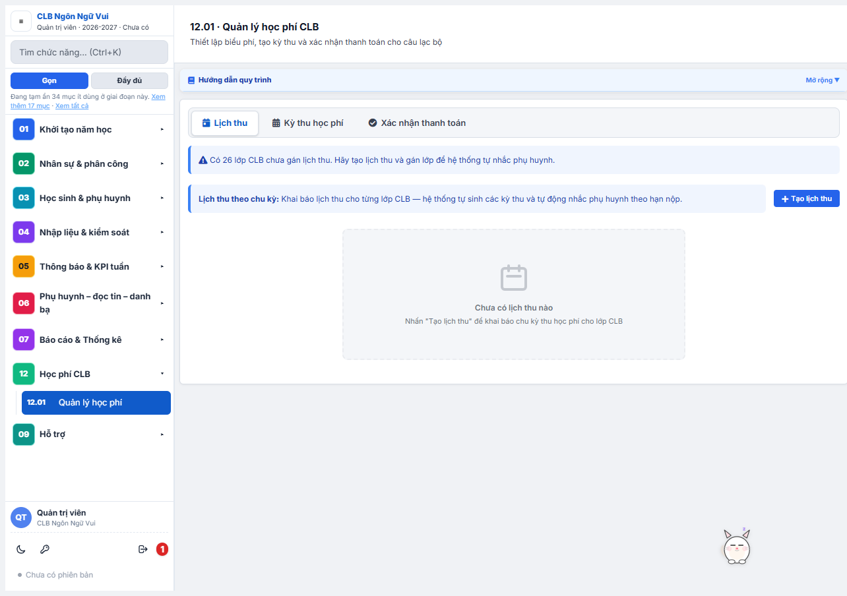The height and width of the screenshot is (596, 847).
Task: Switch sidebar to Gọn mode
Action: pos(49,80)
